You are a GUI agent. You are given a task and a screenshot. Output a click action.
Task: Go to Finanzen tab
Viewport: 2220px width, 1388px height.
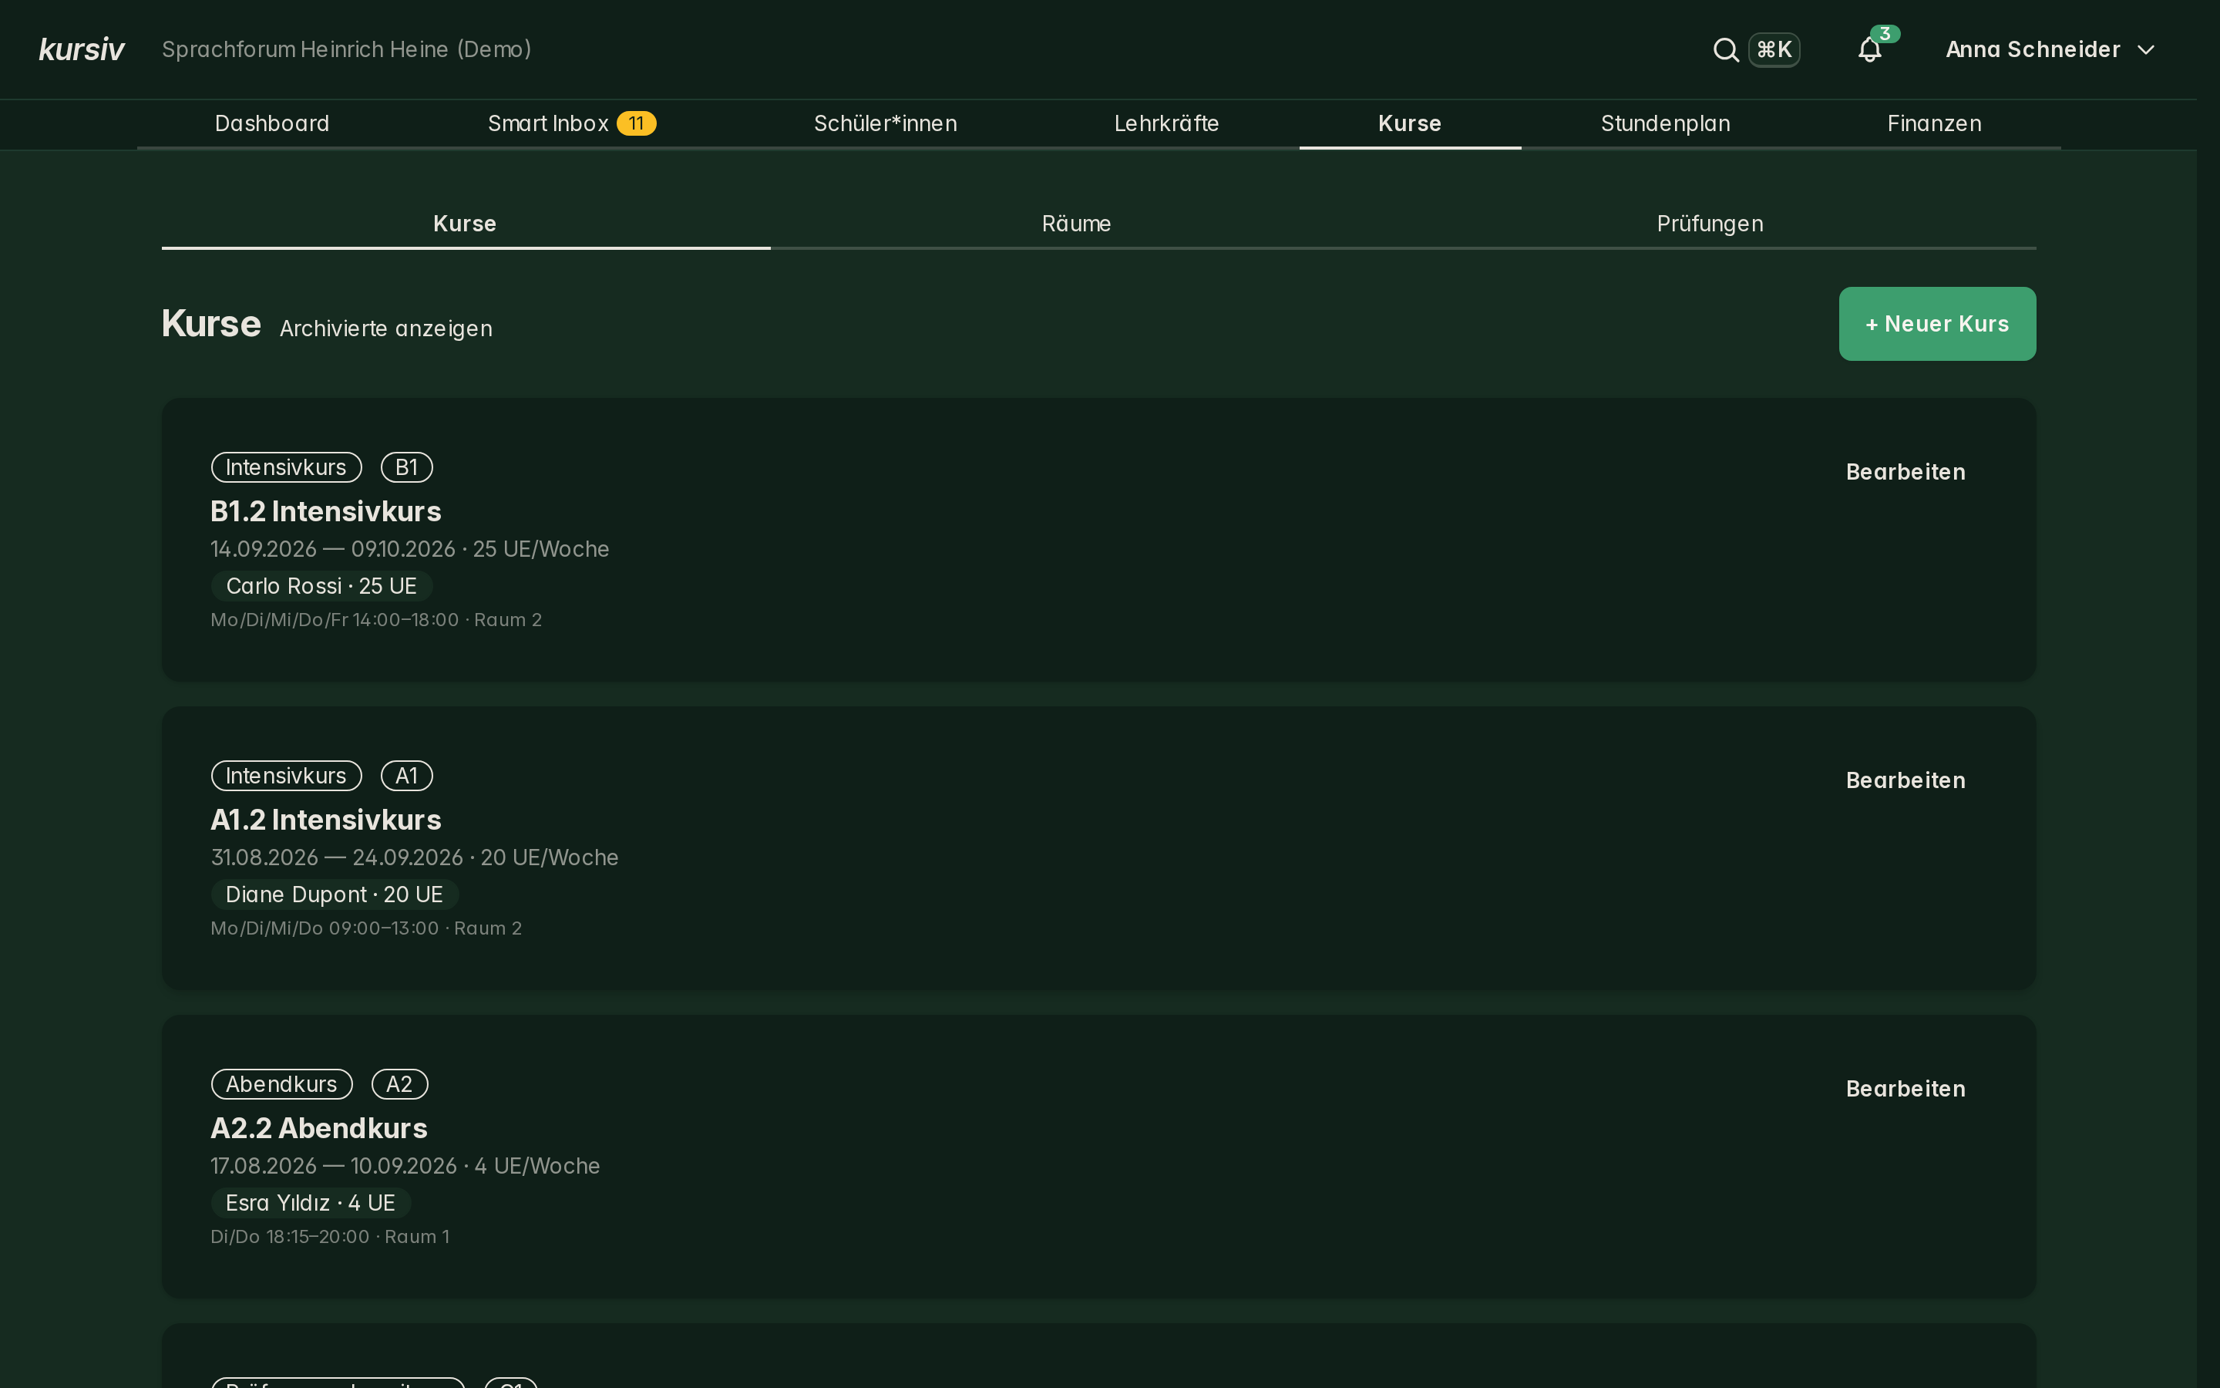(1934, 124)
